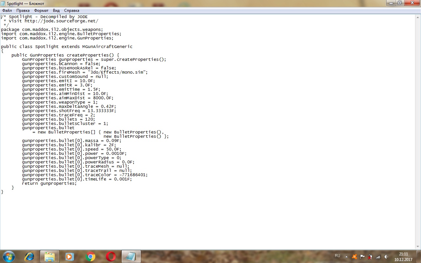Show hidden tray icons arrow
421x263 pixels.
coord(346,256)
